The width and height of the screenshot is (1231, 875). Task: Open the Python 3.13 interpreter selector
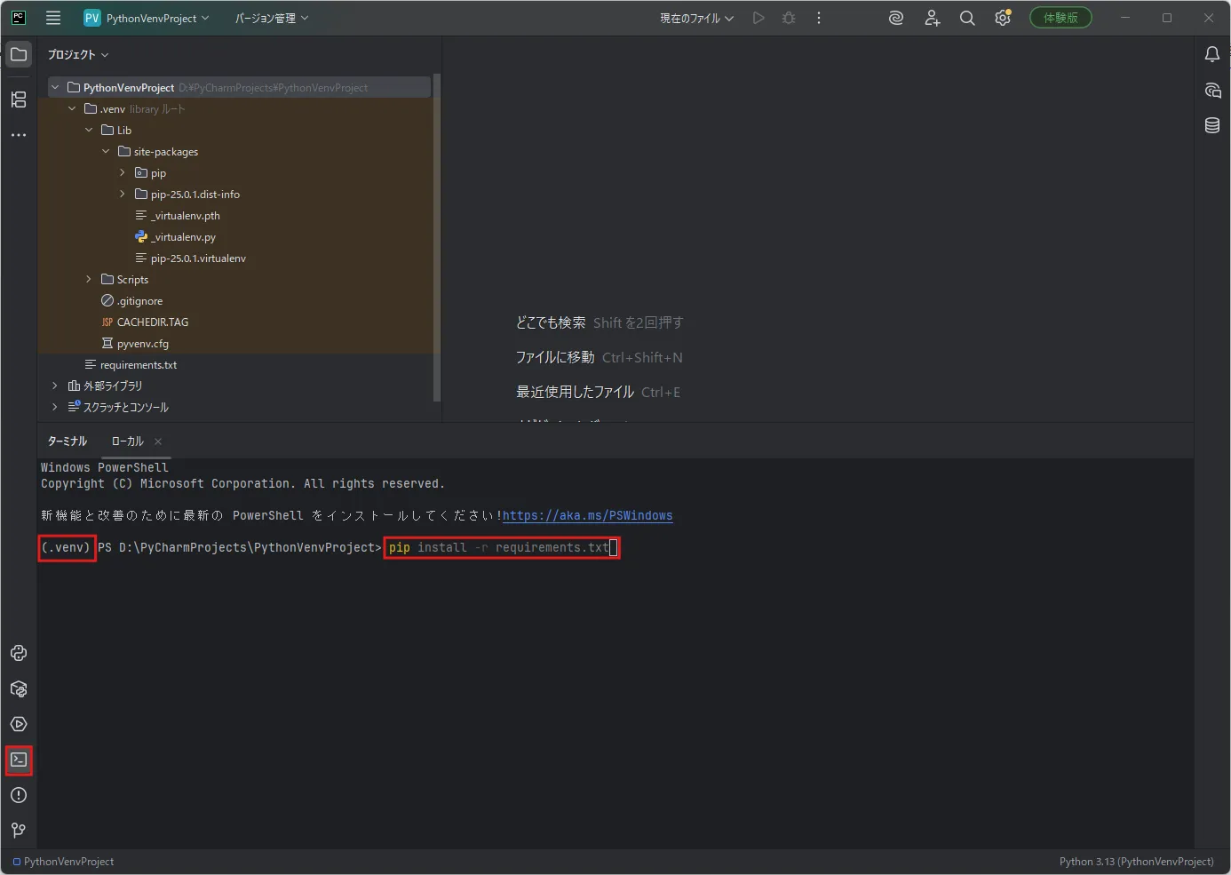(1136, 862)
